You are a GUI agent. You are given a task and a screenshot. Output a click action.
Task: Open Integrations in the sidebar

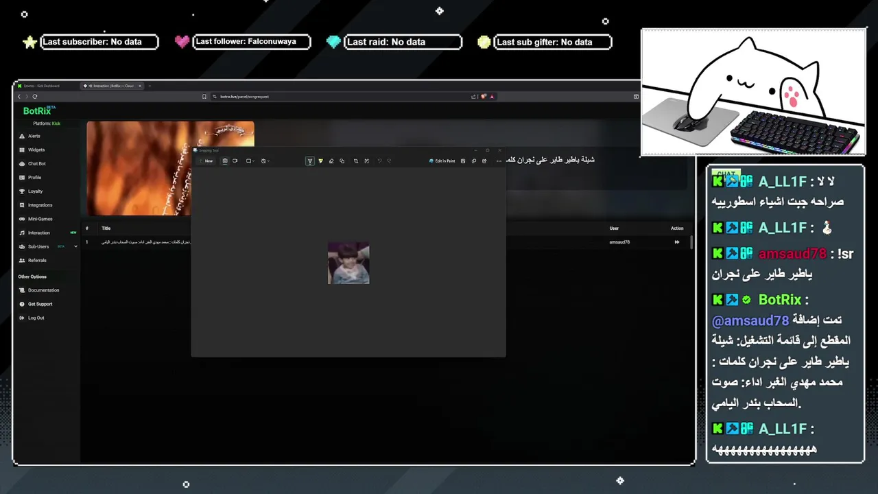point(40,205)
